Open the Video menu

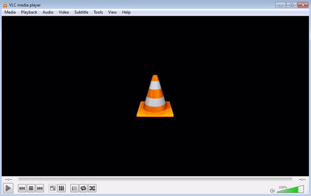pos(64,12)
